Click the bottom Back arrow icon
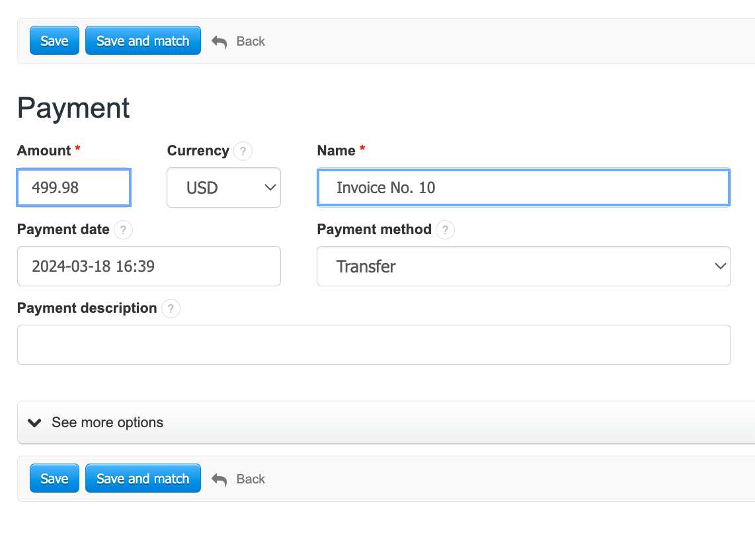The image size is (755, 533). pyautogui.click(x=219, y=479)
